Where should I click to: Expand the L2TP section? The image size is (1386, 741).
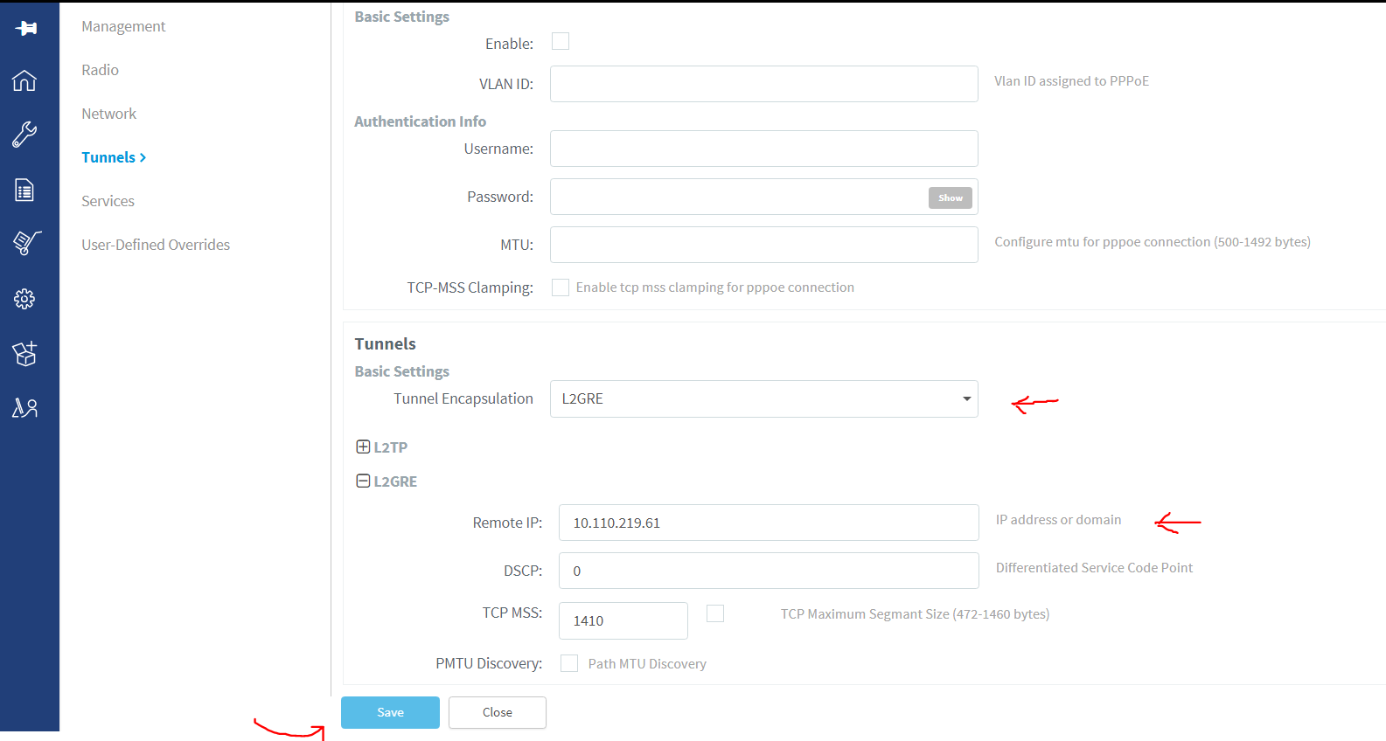[x=364, y=447]
